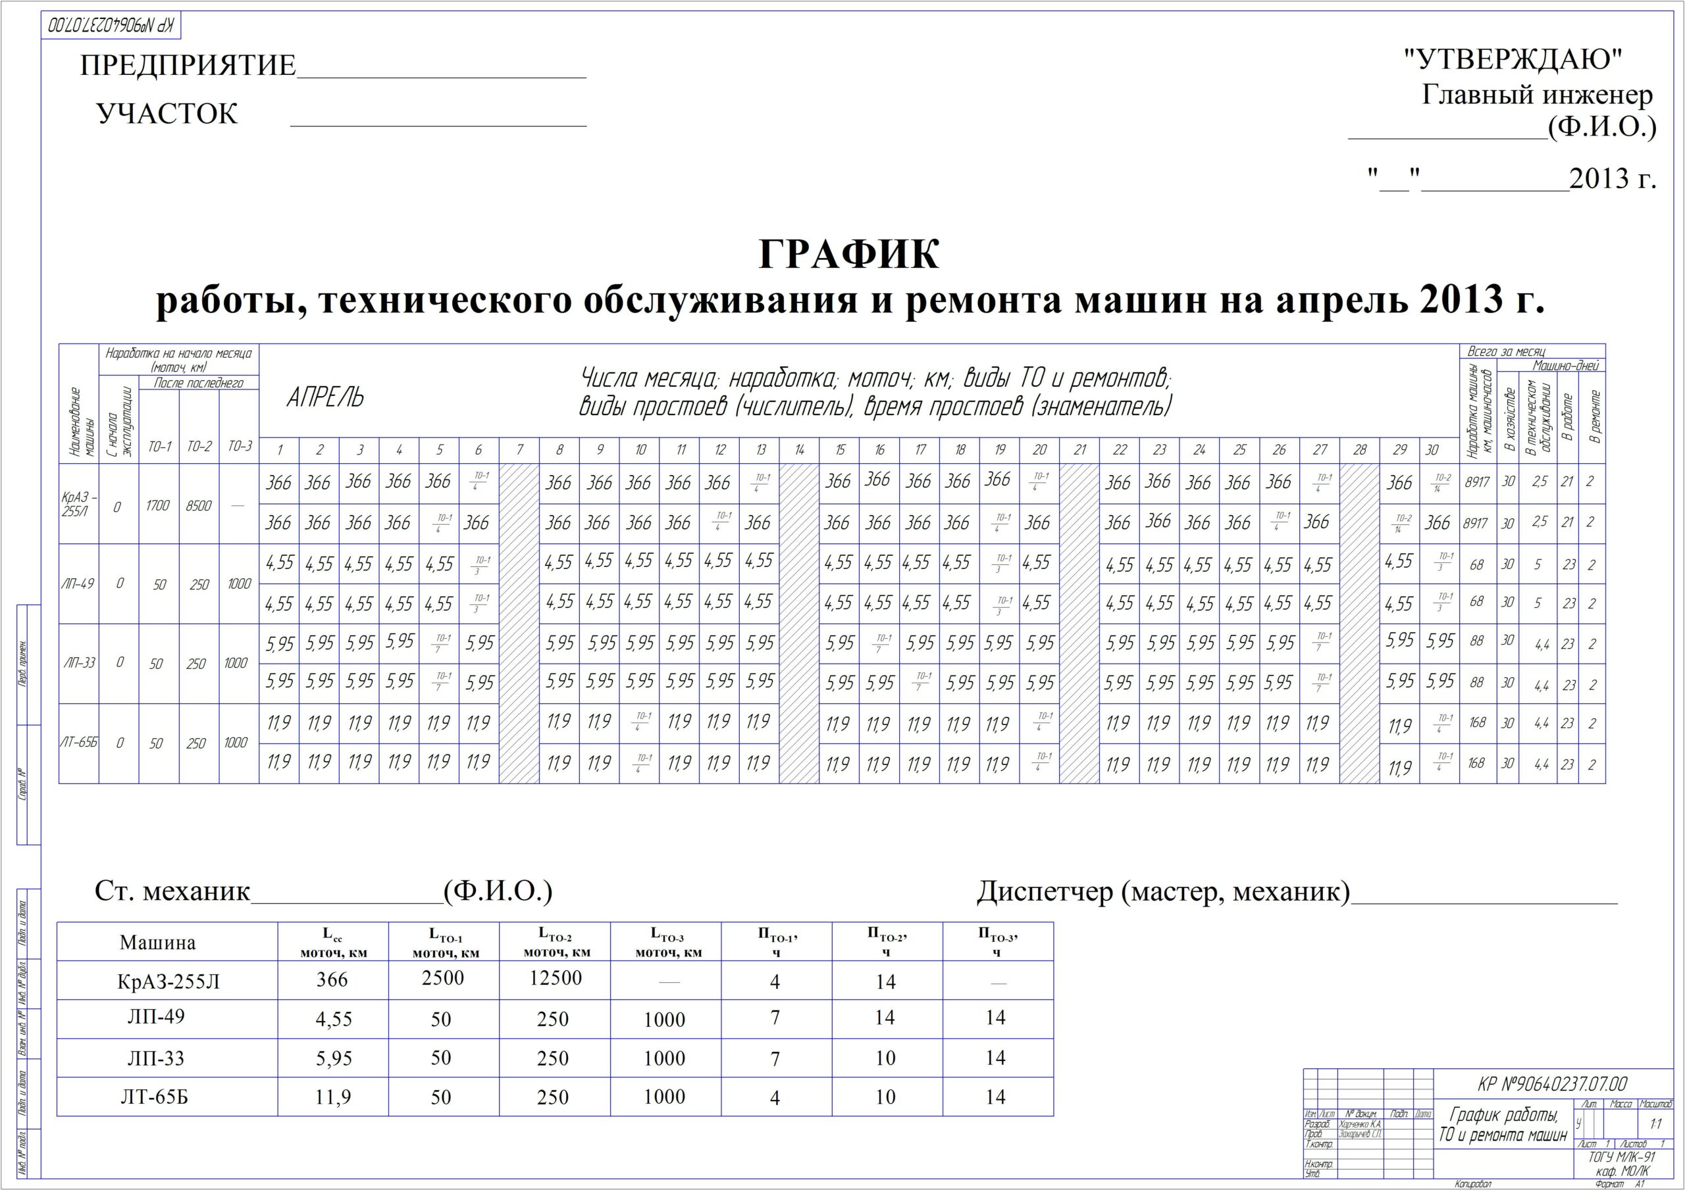Select value "8500" in КрАЗ row
This screenshot has height=1190, width=1685.
[198, 505]
